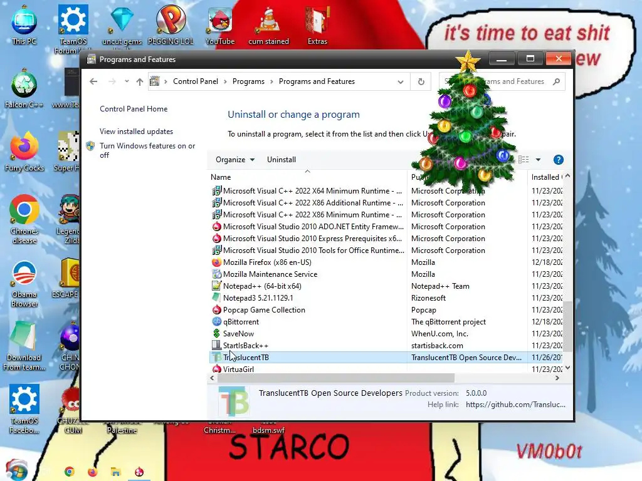
Task: Open the YouTube Angry Birds desktop icon
Action: (220, 24)
